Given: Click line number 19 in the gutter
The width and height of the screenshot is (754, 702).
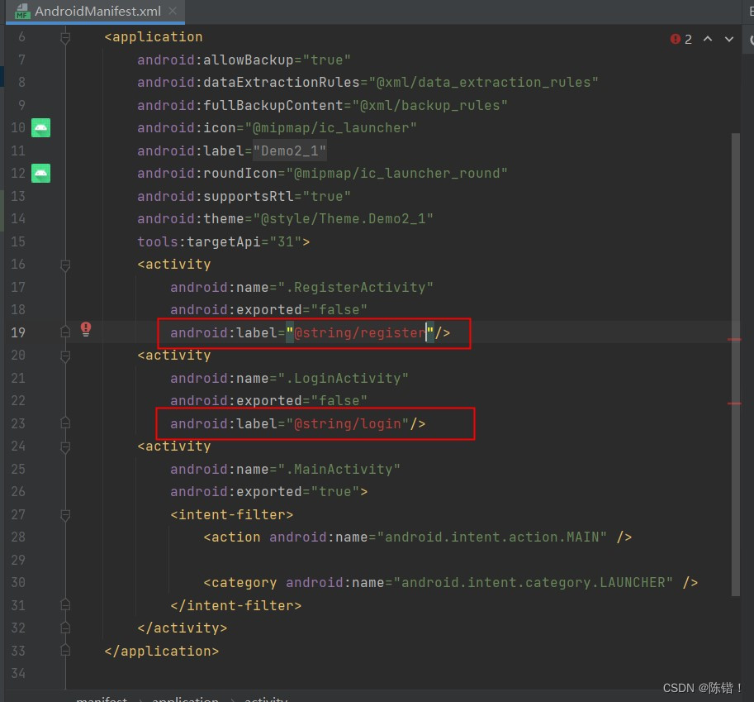Looking at the screenshot, I should (x=18, y=332).
